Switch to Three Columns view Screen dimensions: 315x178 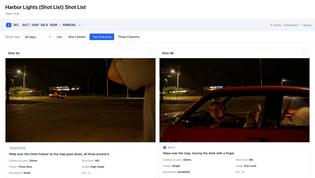129,37
